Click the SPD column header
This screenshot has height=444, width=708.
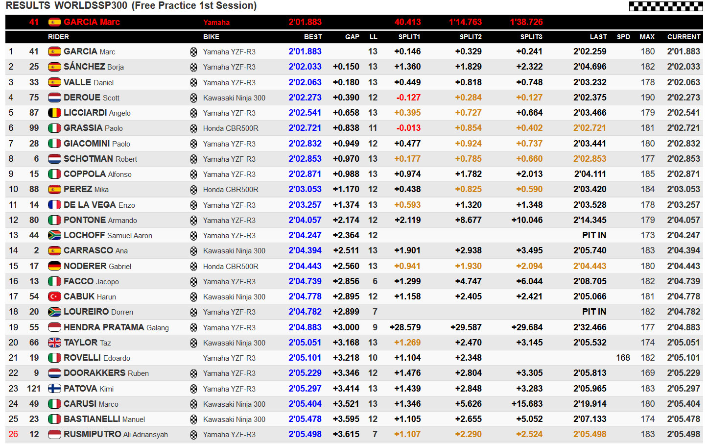(x=623, y=37)
